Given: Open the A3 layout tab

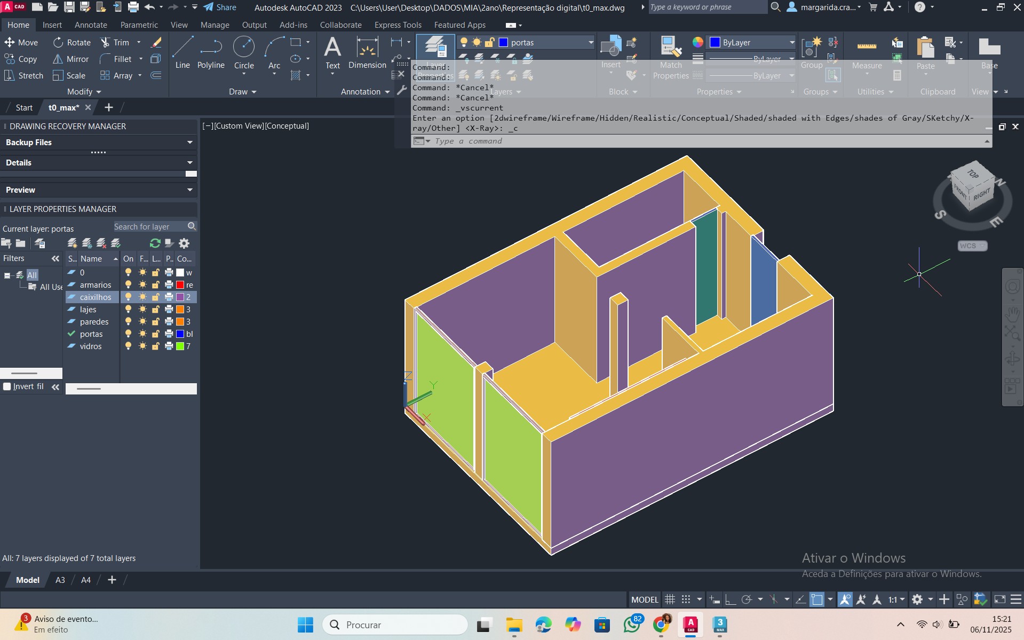Looking at the screenshot, I should click(x=60, y=580).
